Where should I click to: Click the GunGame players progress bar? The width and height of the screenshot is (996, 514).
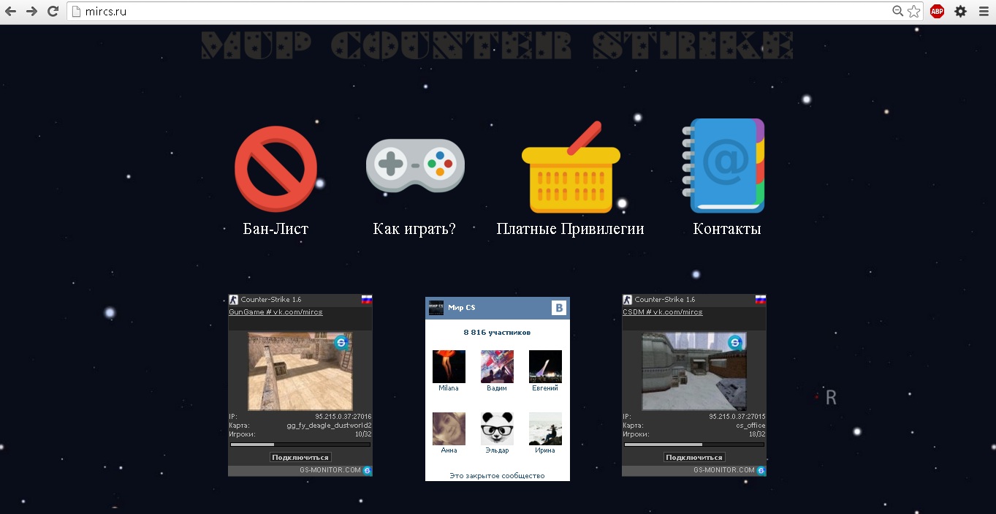click(300, 444)
